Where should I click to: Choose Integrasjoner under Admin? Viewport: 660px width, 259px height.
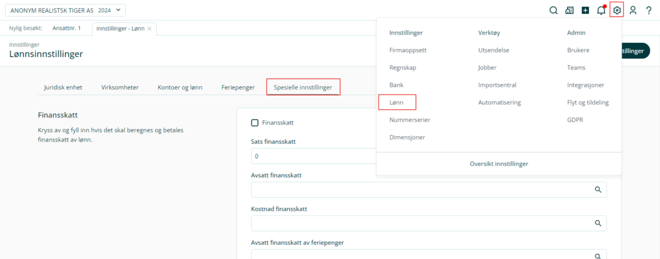click(x=585, y=85)
